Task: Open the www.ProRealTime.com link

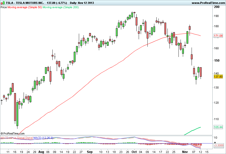Action: click(208, 3)
